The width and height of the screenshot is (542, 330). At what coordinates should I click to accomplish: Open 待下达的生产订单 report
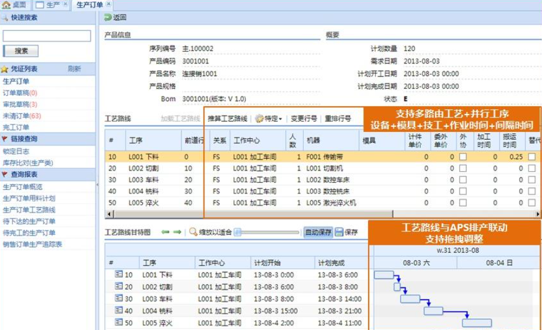[x=29, y=221]
